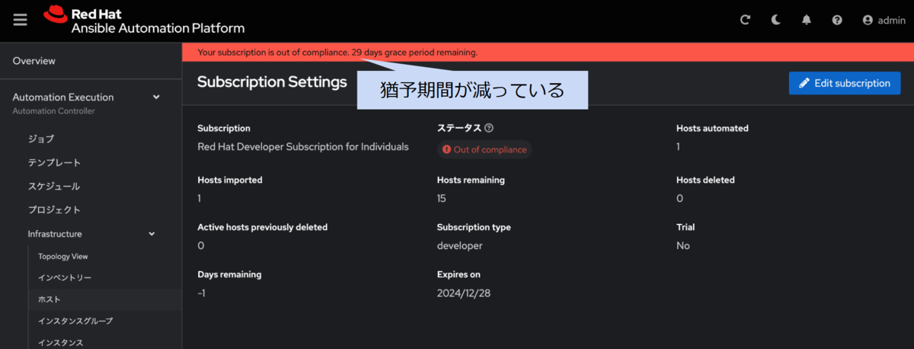
Task: Open Topology View in sidebar
Action: 63,257
